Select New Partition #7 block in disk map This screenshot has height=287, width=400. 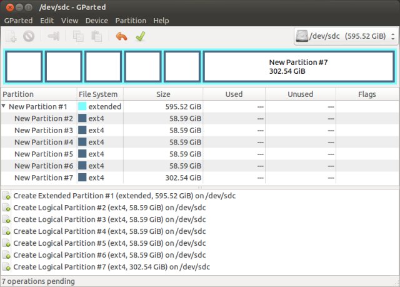point(298,67)
